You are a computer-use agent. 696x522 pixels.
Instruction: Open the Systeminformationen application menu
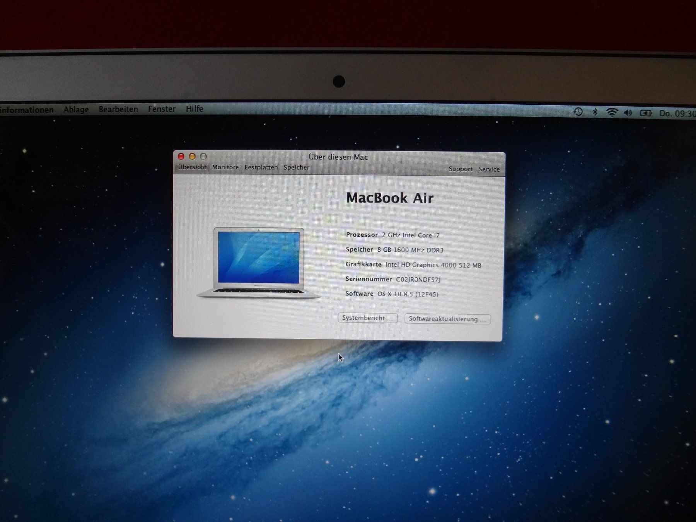(x=26, y=110)
